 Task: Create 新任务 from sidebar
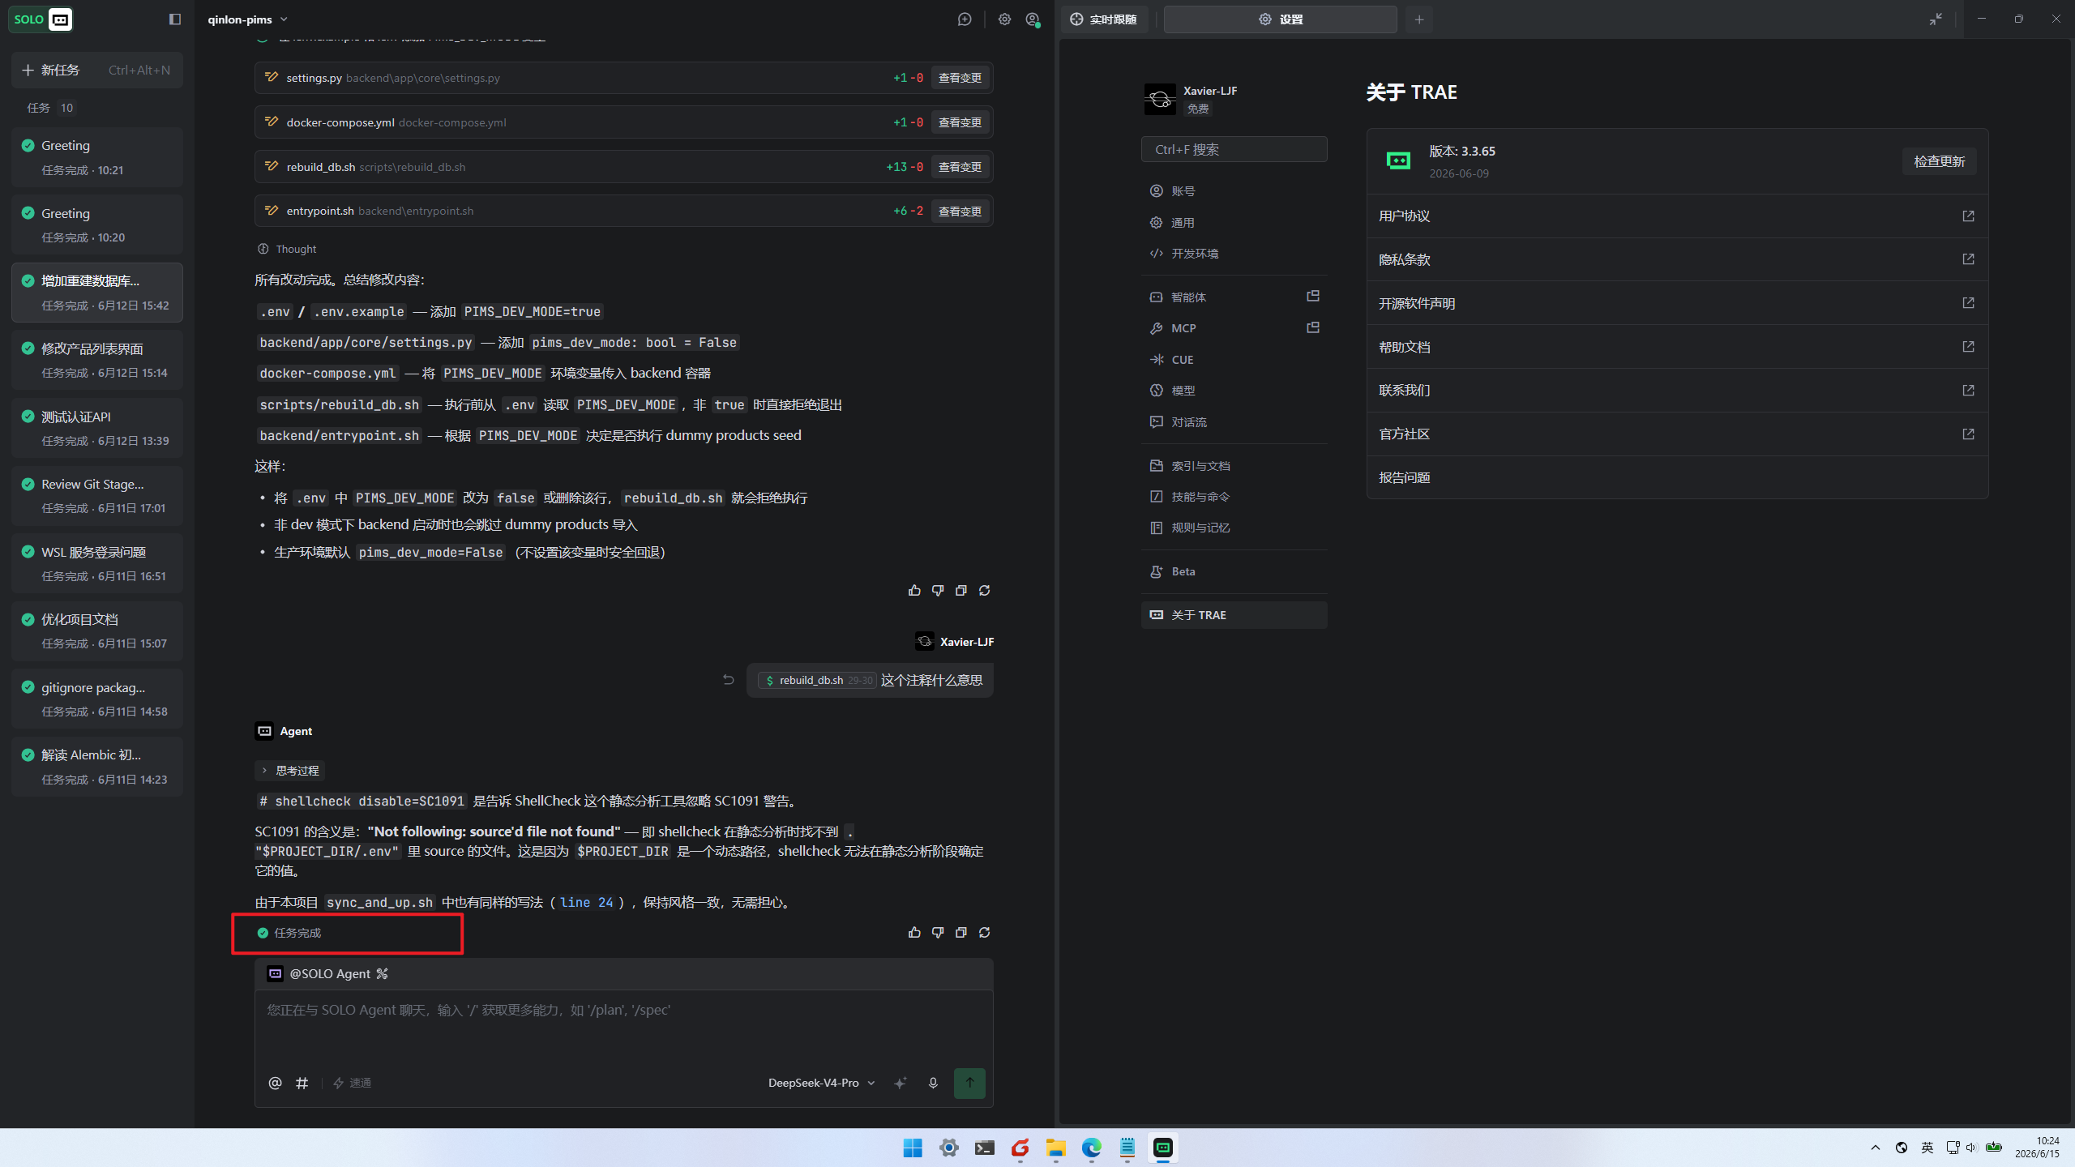[97, 70]
